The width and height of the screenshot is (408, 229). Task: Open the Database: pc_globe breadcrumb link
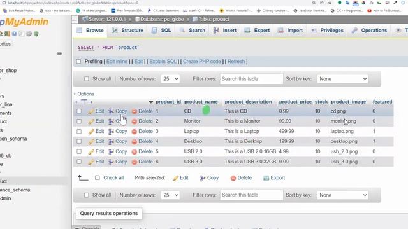click(159, 19)
